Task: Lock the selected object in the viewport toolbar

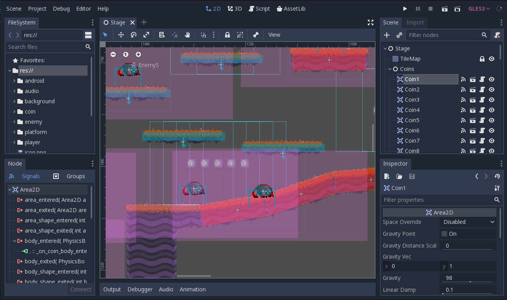Action: tap(227, 35)
